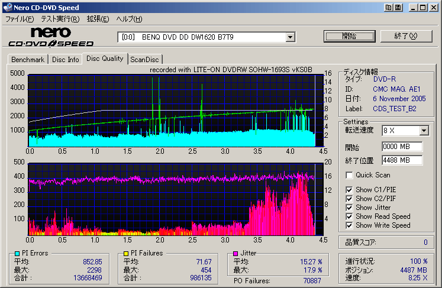442x288 pixels.
Task: Toggle Show Read Speed checkbox
Action: tap(349, 216)
